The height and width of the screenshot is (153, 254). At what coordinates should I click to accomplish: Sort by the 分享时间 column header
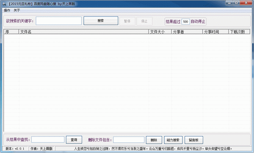[215, 32]
